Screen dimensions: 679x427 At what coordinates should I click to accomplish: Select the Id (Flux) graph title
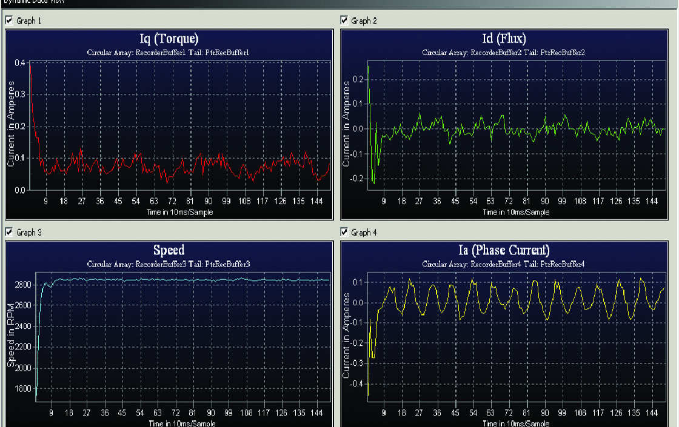pos(504,39)
